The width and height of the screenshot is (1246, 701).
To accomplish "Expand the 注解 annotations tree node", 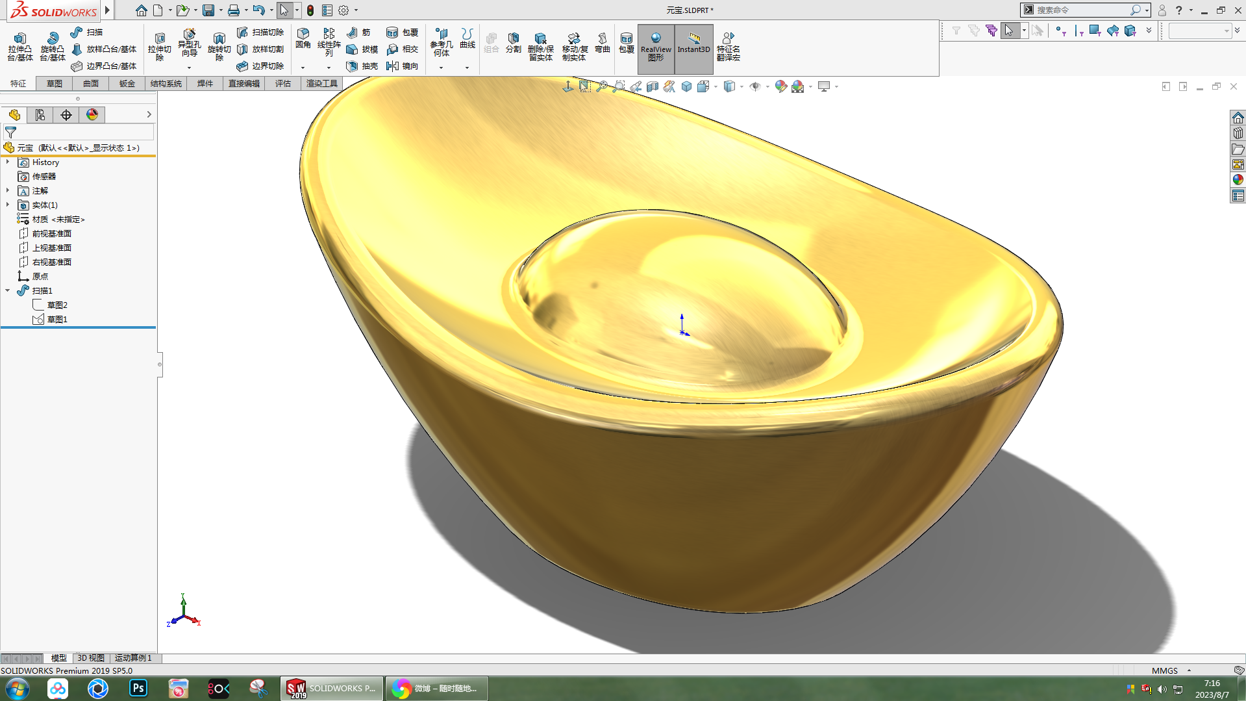I will [x=8, y=190].
